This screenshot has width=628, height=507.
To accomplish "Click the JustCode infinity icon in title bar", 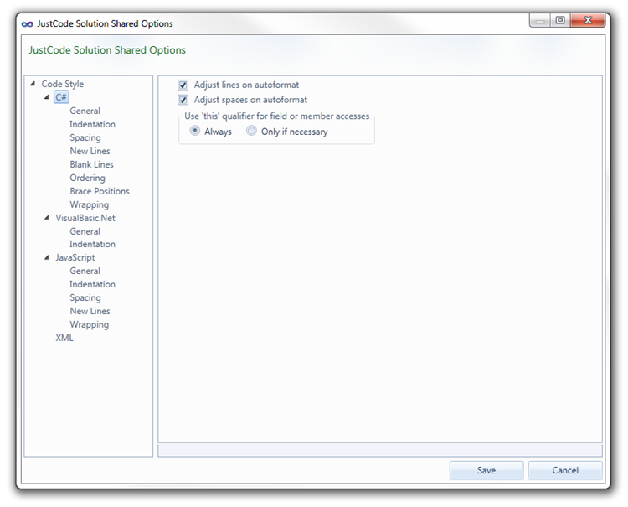I will click(x=28, y=24).
